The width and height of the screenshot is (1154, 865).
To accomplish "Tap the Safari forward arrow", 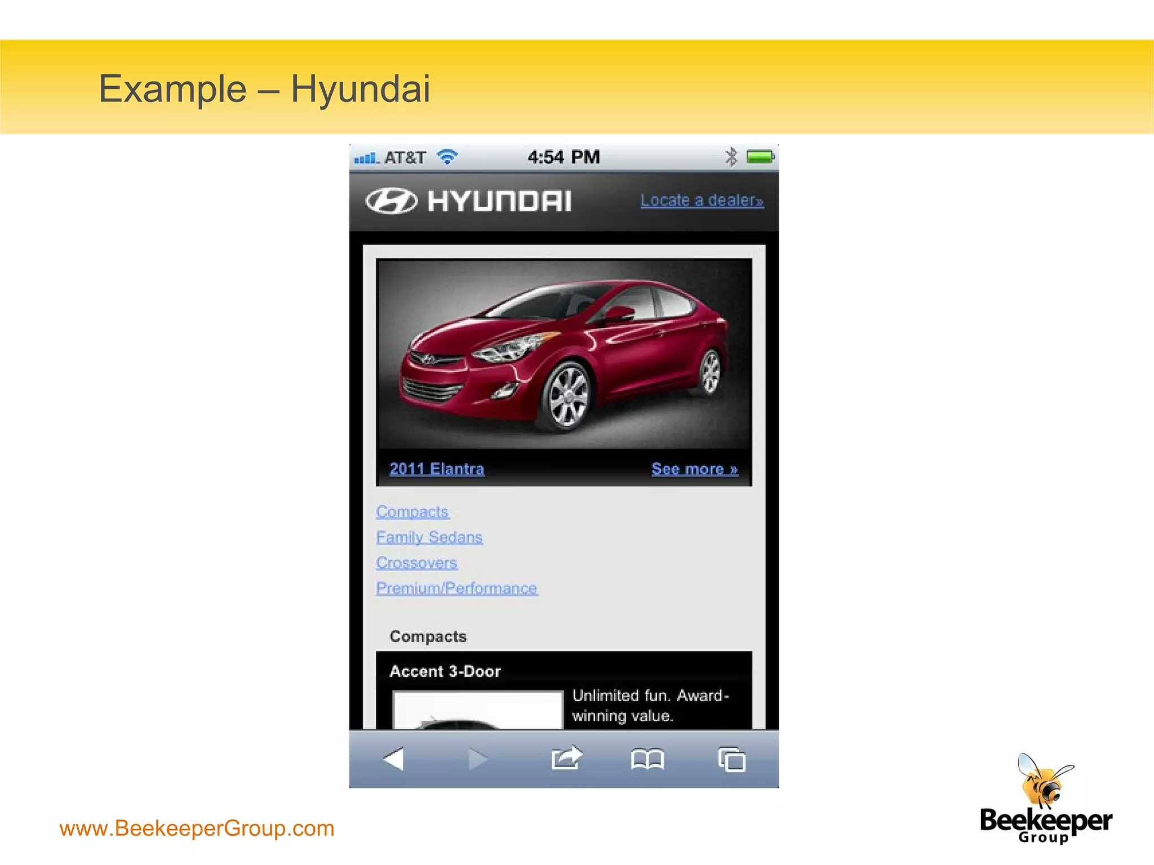I will [x=478, y=759].
